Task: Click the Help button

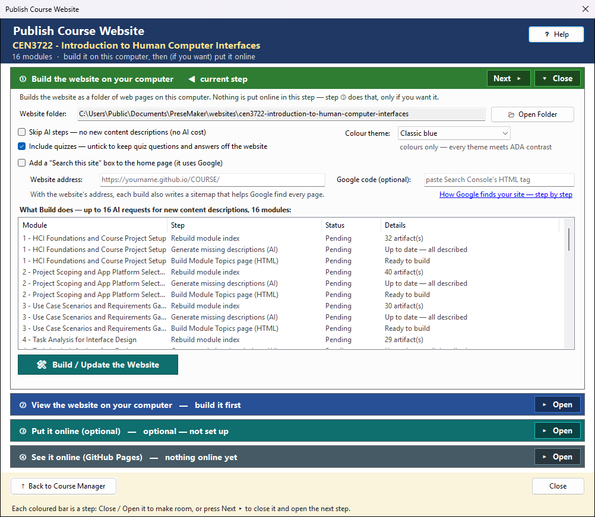Action: [556, 34]
